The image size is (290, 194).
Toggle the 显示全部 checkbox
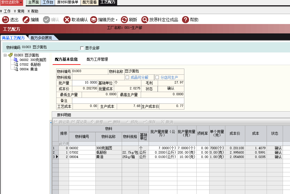(82, 48)
